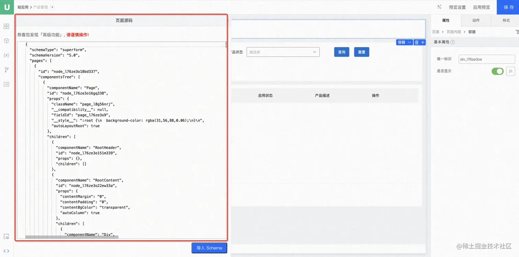Viewport: 519px width, 257px height.
Task: Open the {x} variables panel
Action: (x=6, y=55)
